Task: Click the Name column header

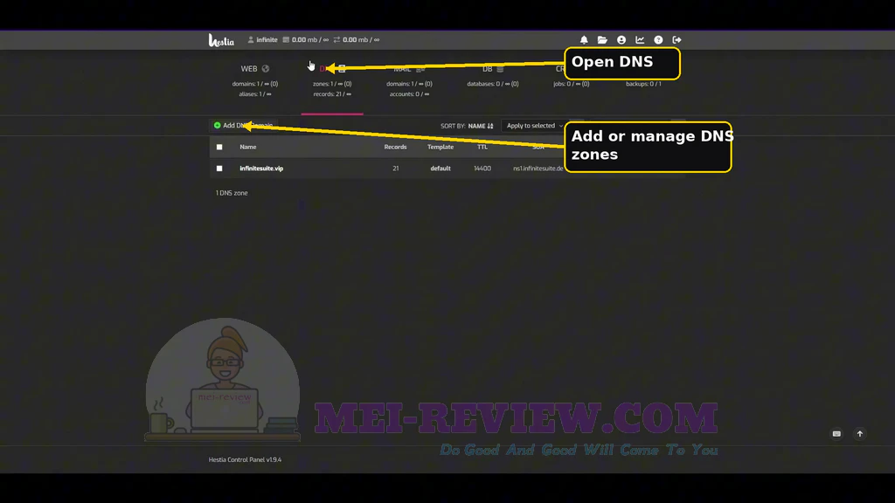Action: (247, 147)
